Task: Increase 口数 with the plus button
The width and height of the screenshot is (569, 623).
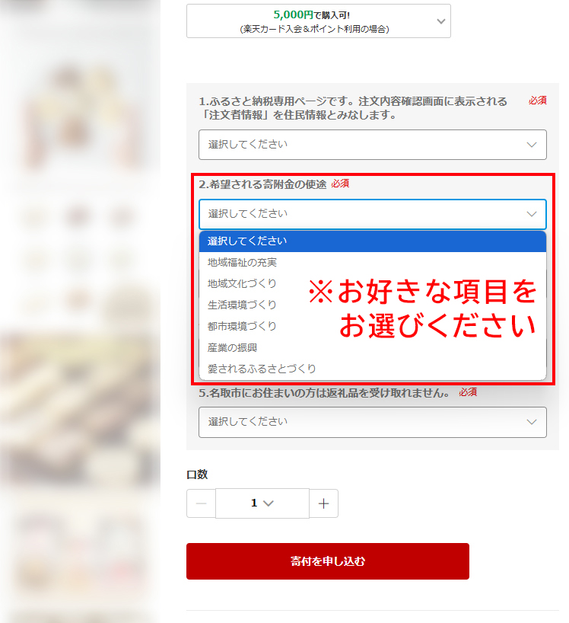Action: point(323,503)
